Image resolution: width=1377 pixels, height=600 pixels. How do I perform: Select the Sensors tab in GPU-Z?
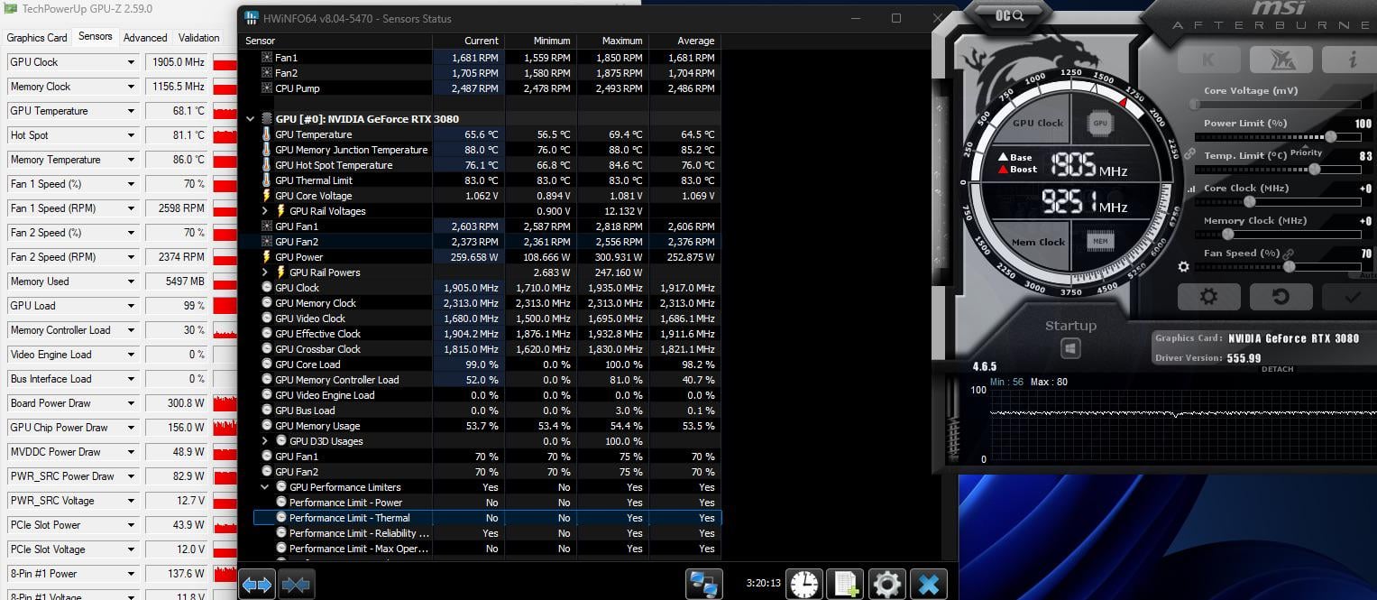[96, 37]
